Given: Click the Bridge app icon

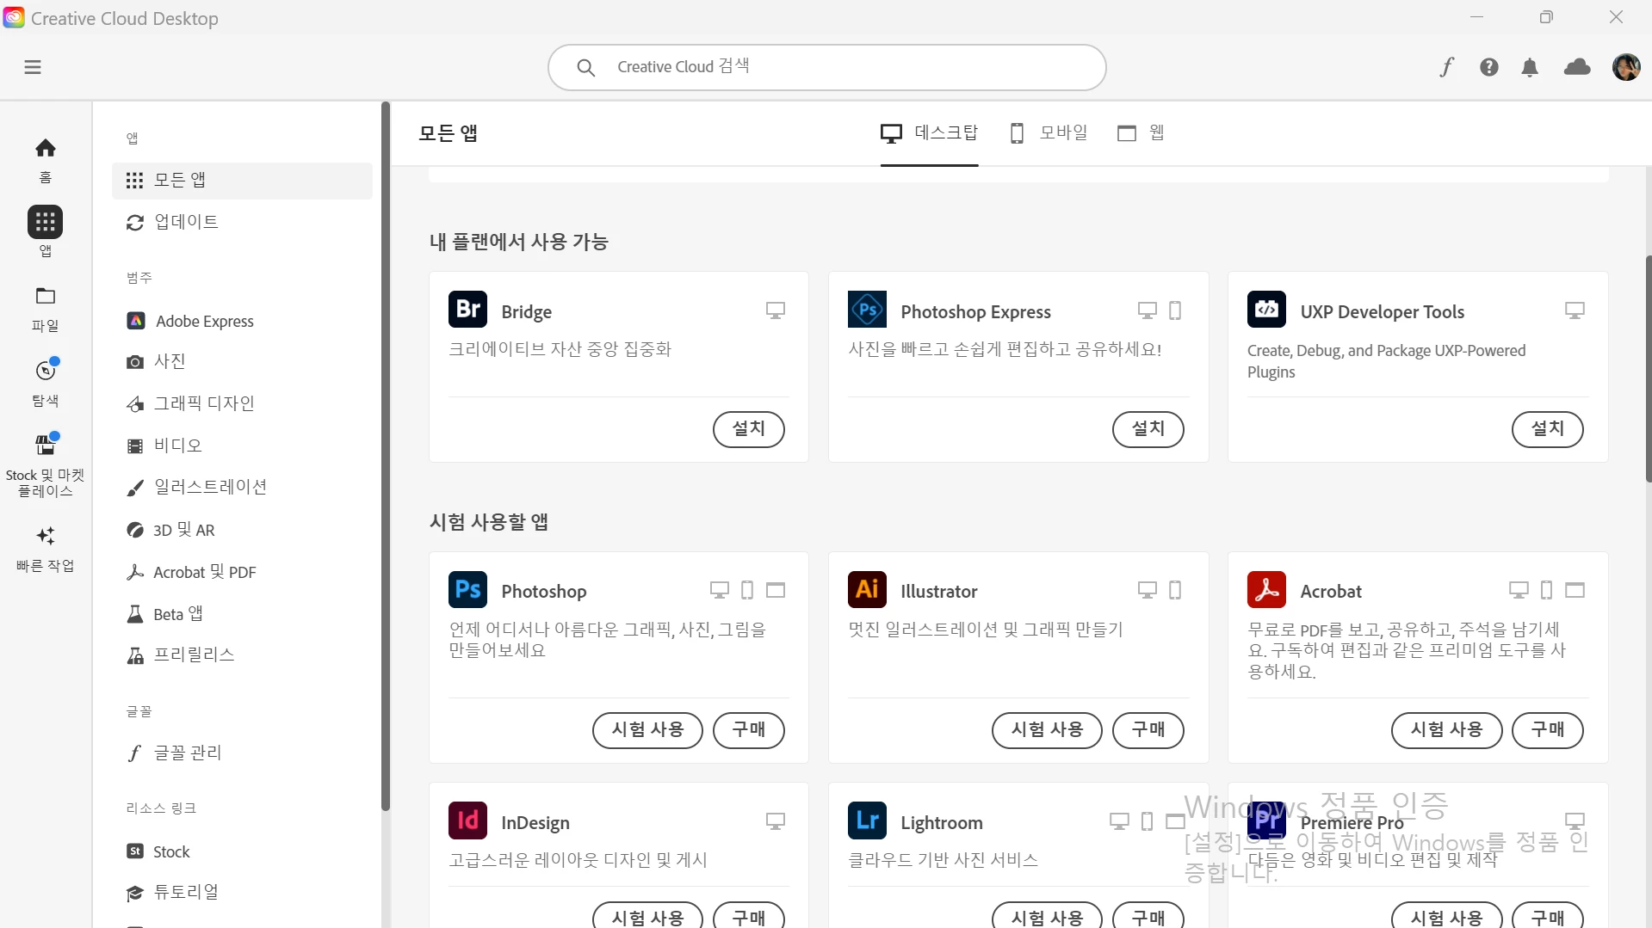Looking at the screenshot, I should click(x=467, y=310).
